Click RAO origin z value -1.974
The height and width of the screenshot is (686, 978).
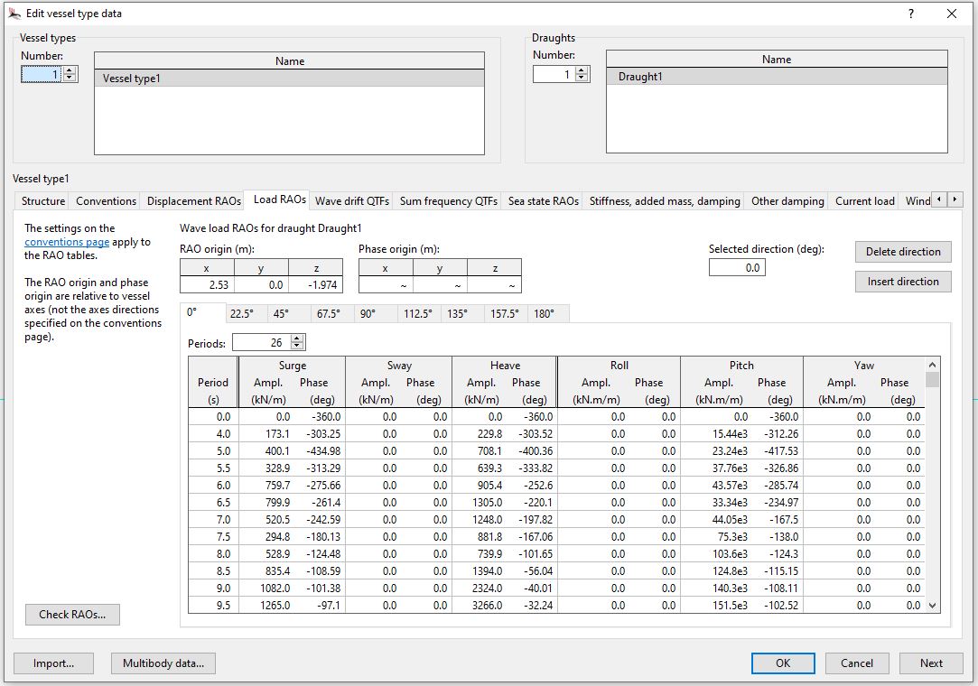tap(315, 285)
